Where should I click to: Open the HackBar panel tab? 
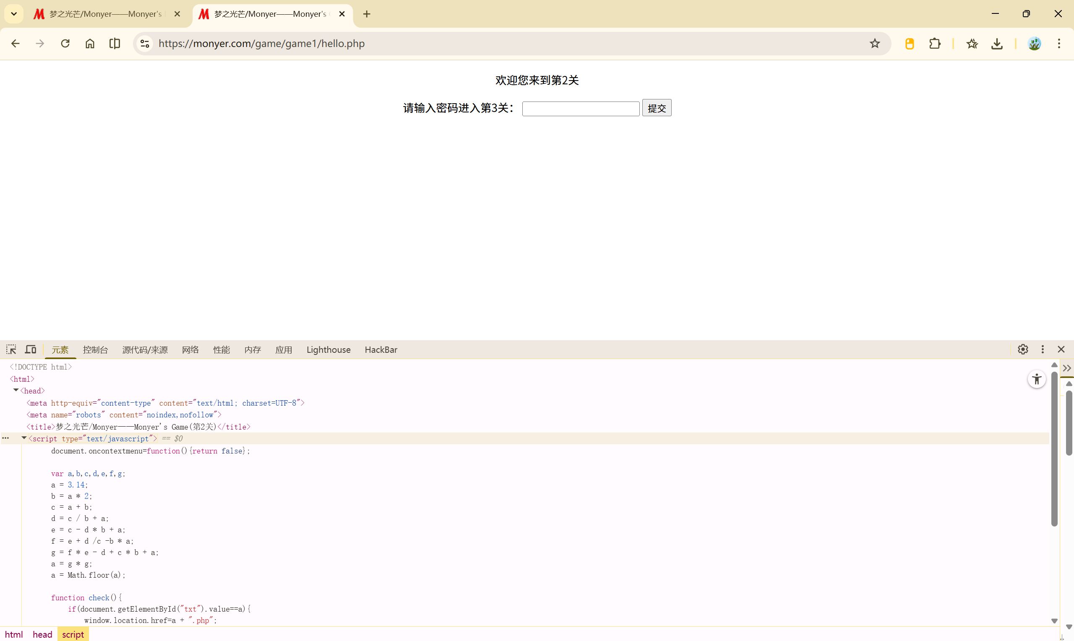381,350
